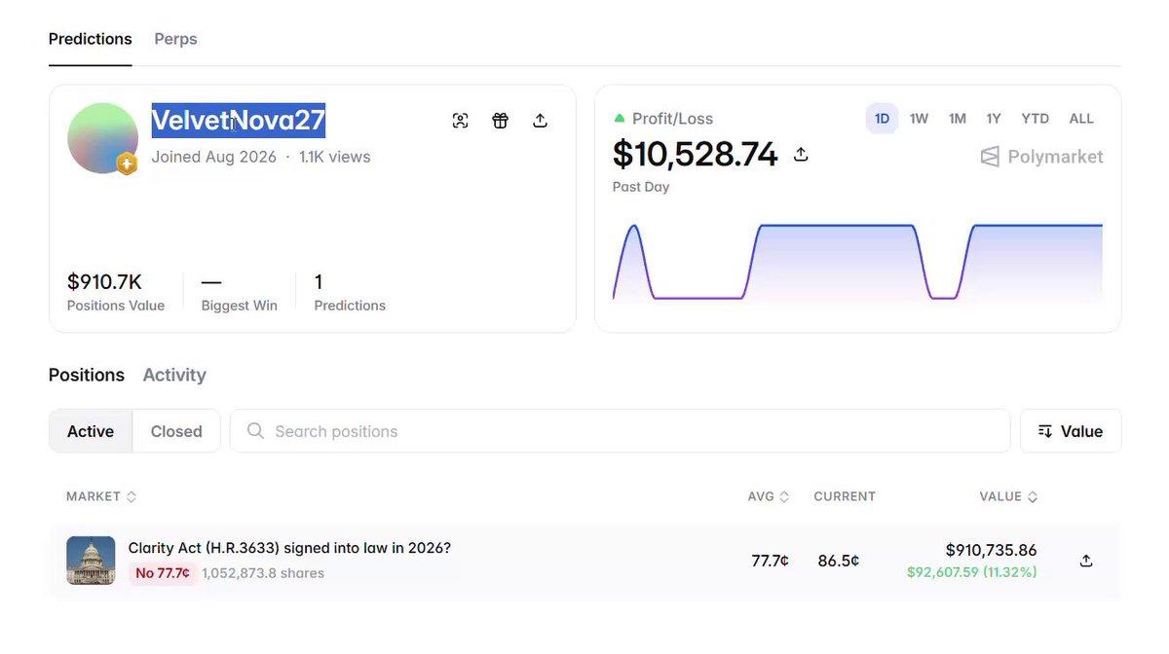The height and width of the screenshot is (654, 1169).
Task: Switch to the Perps tab
Action: [175, 39]
